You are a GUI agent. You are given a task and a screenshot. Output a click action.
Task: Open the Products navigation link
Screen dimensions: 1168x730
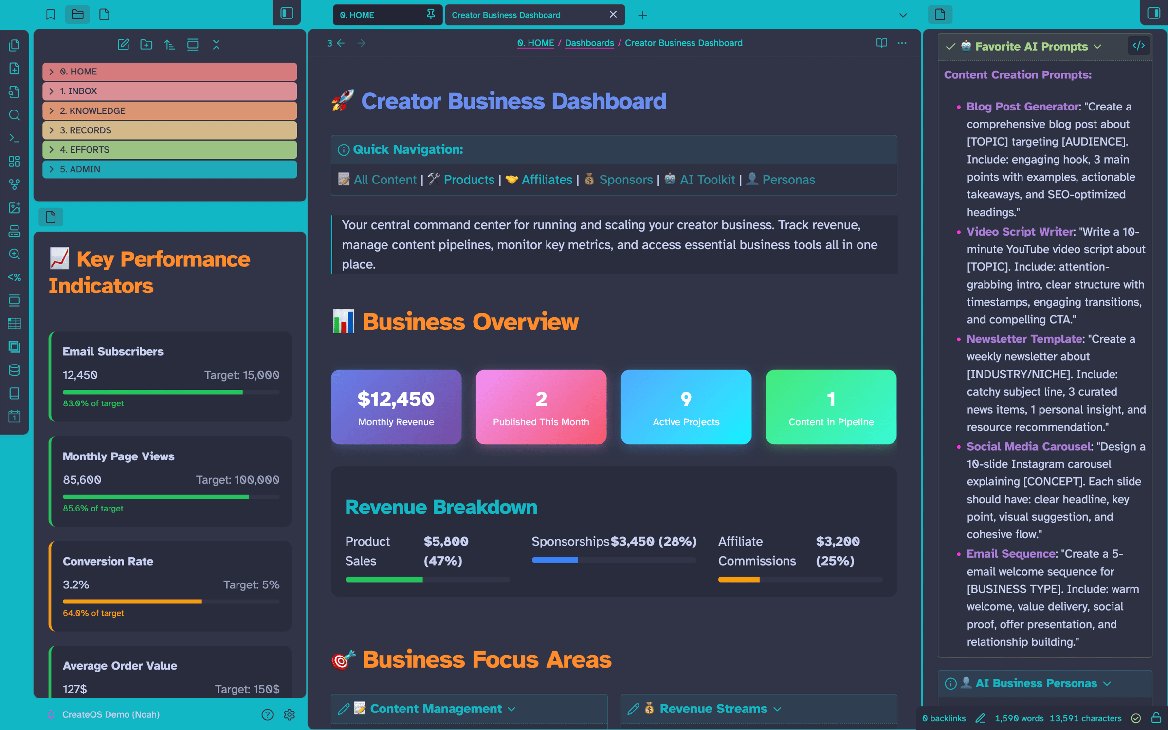[469, 180]
